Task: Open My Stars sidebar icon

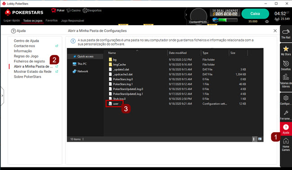Action: (x=286, y=51)
